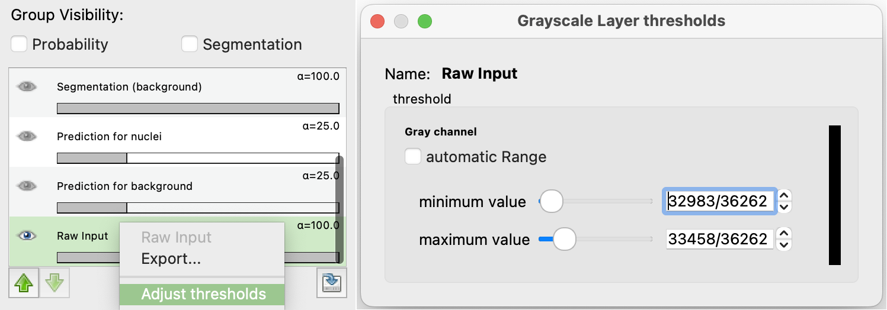Increase maximum value using up stepper
Screen dimensions: 887x310
[x=784, y=234]
